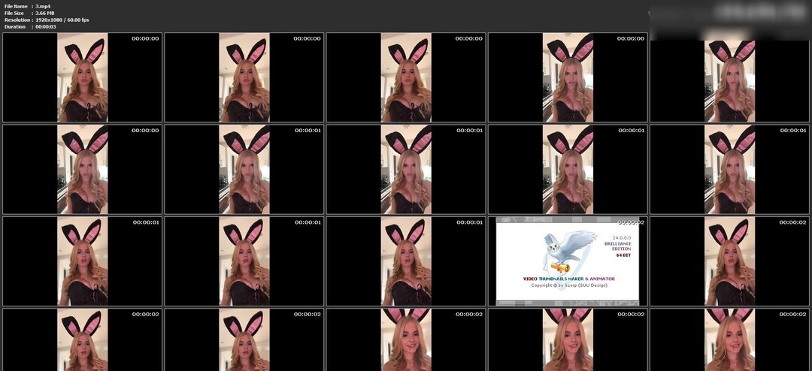
Task: Select the third thumbnail in the top row
Action: [406, 77]
